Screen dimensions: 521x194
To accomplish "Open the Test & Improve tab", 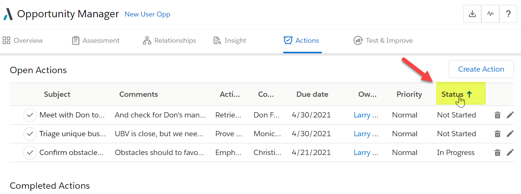I will [383, 41].
